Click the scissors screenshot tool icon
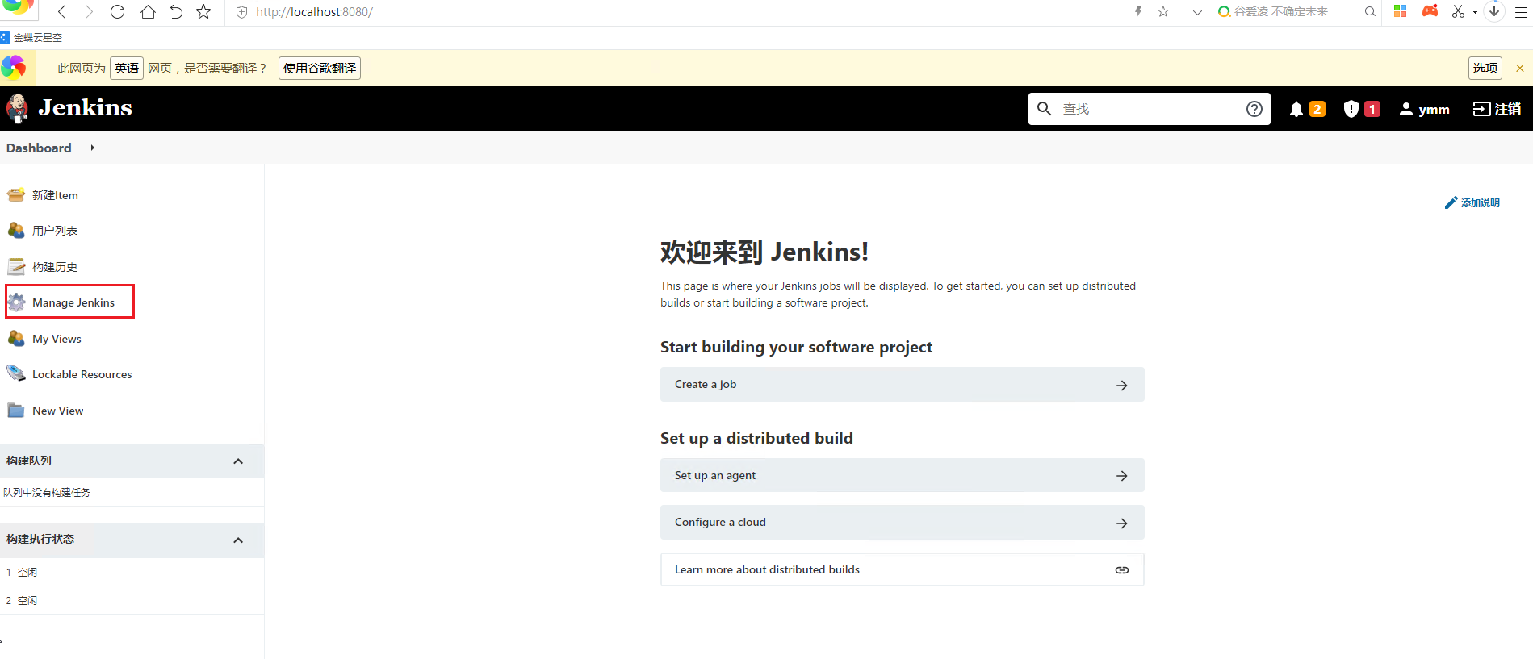The height and width of the screenshot is (659, 1533). [1458, 11]
